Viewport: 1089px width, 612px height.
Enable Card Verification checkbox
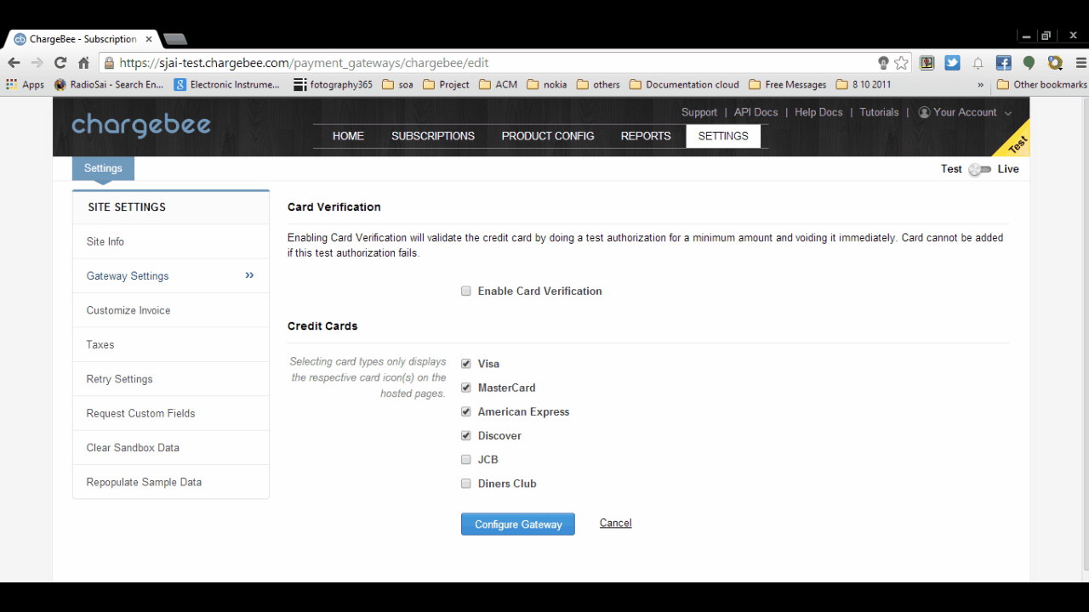point(465,291)
